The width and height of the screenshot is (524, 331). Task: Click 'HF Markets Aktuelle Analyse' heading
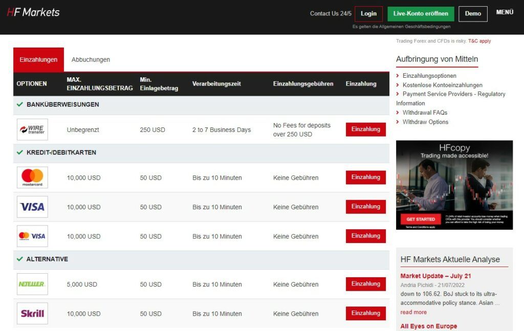point(450,259)
